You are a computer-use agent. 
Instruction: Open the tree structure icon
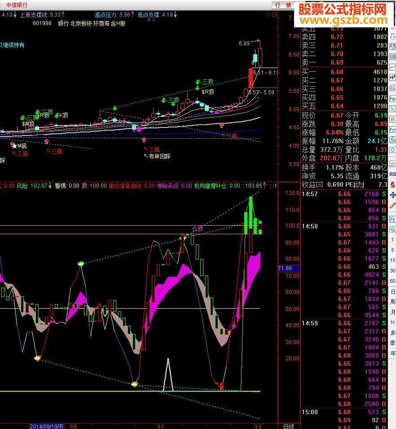coord(393,109)
